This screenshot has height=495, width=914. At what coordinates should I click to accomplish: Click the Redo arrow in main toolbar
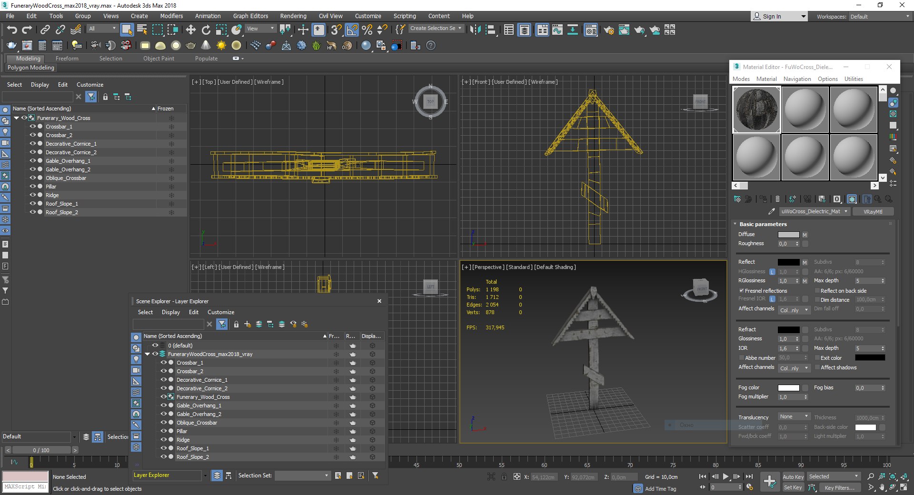pyautogui.click(x=27, y=30)
